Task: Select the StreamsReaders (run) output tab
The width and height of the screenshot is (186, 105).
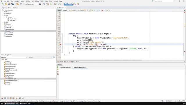Action: pyautogui.click(x=79, y=67)
